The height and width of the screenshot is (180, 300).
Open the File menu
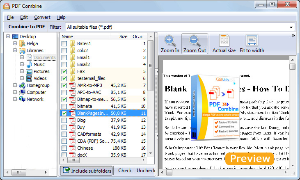10,17
